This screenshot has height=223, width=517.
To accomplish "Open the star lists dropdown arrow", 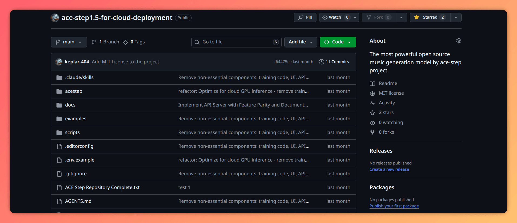I will coord(456,18).
